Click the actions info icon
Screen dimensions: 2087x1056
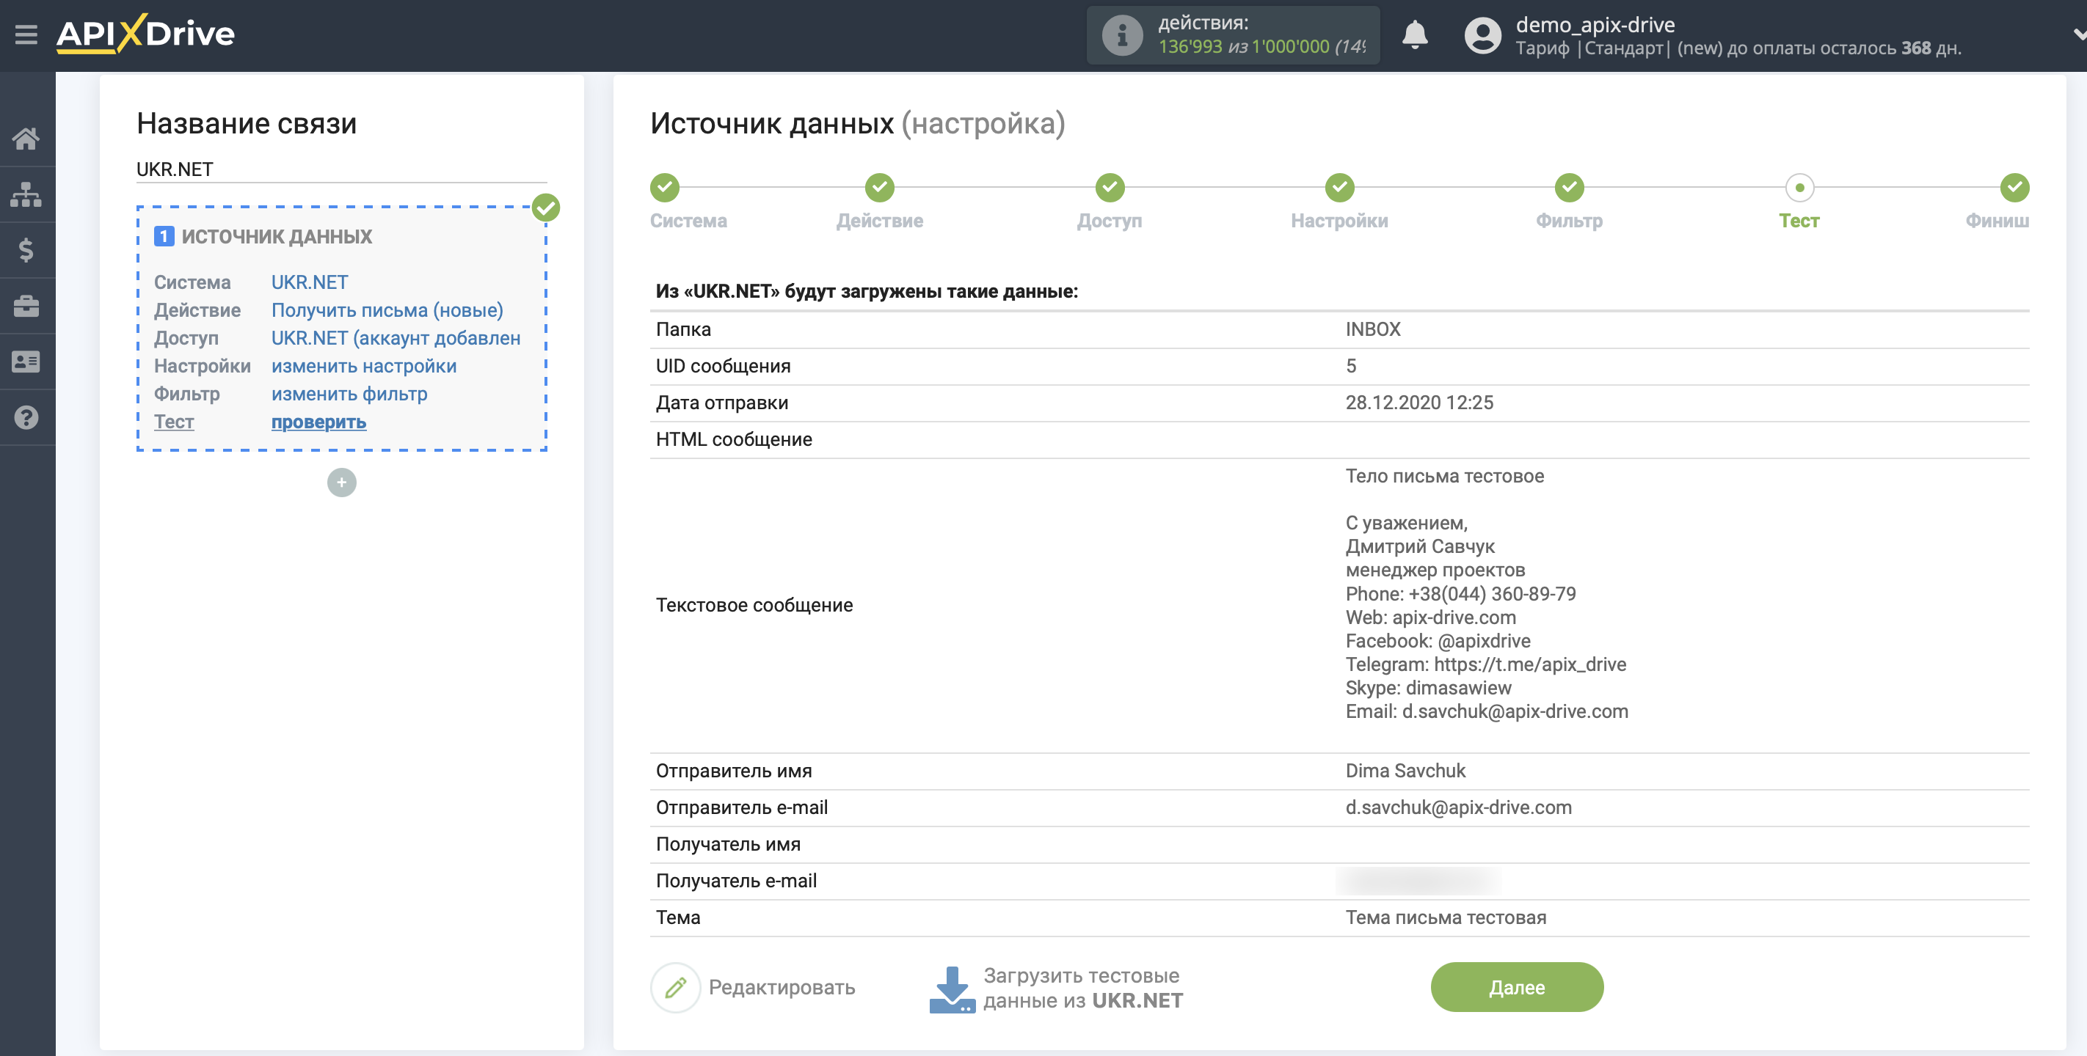coord(1122,34)
